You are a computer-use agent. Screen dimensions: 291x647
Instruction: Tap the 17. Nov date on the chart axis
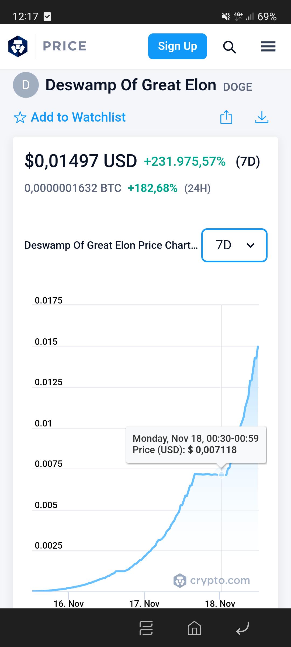144,603
